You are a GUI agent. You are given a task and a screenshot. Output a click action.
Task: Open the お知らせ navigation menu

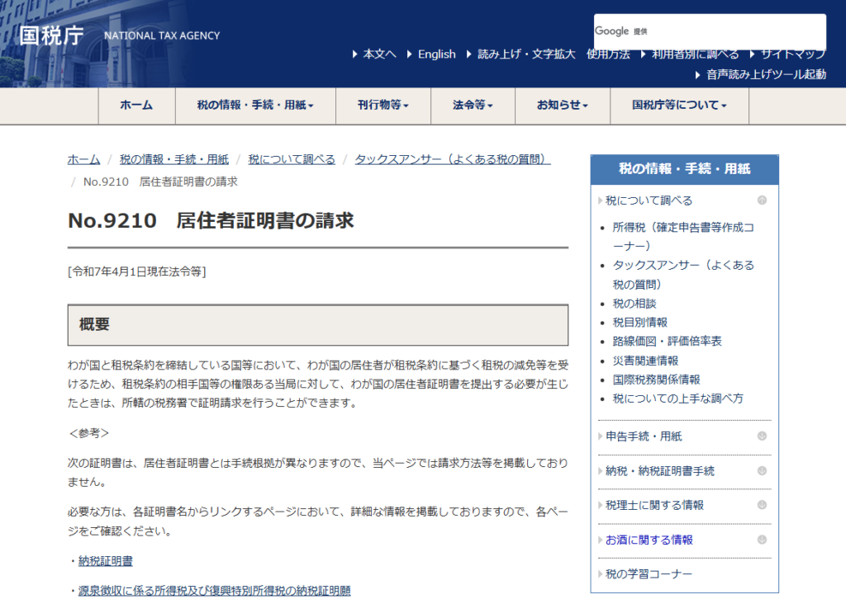tap(562, 106)
